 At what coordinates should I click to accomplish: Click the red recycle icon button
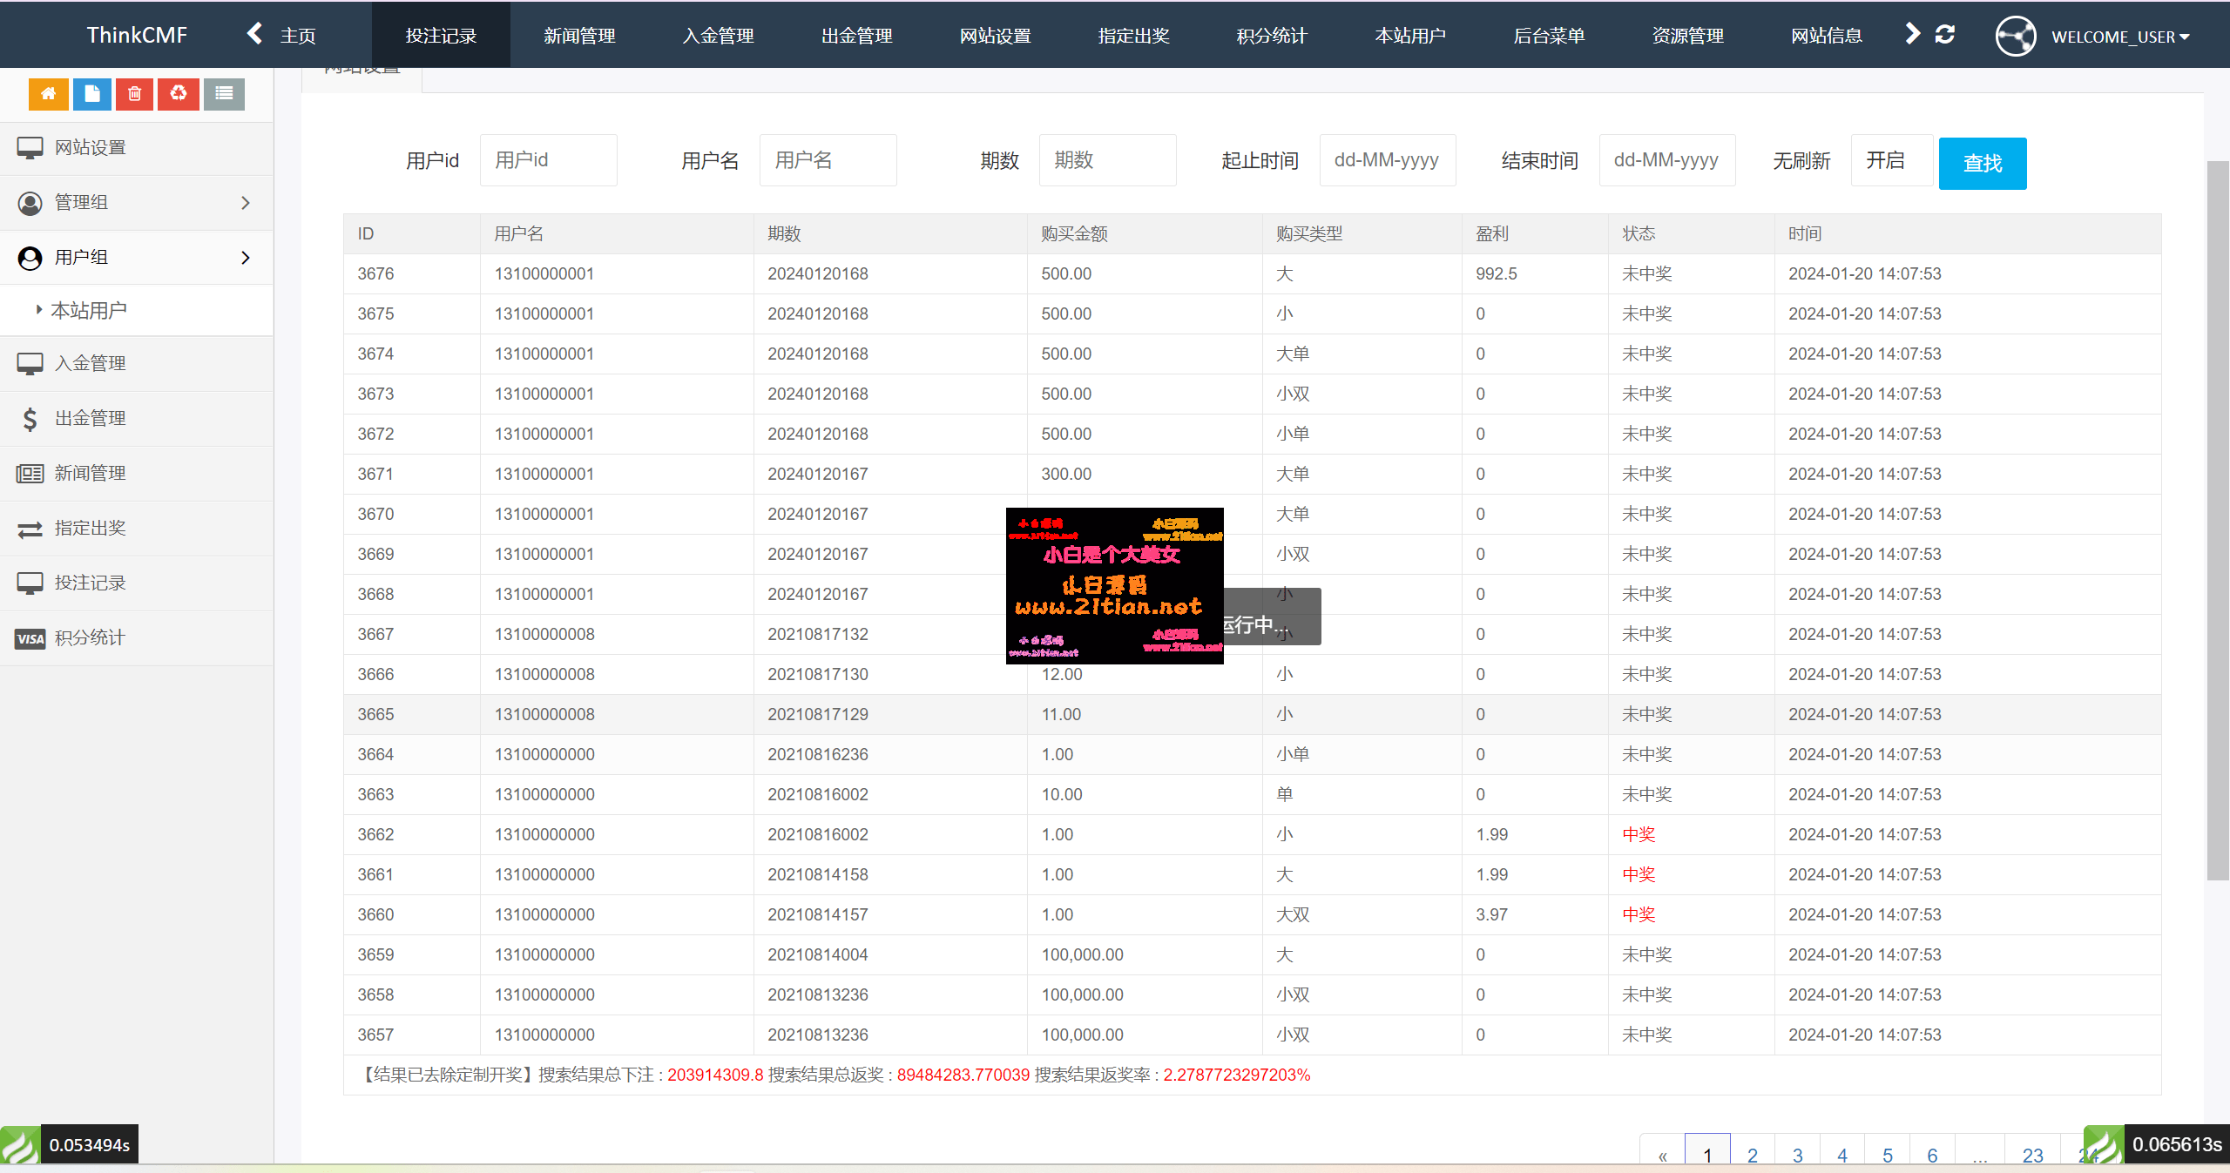coord(178,94)
